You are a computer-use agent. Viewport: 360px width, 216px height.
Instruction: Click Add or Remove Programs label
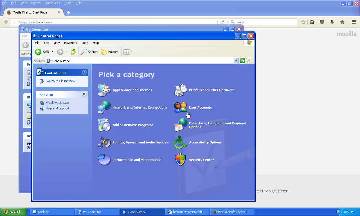(133, 125)
